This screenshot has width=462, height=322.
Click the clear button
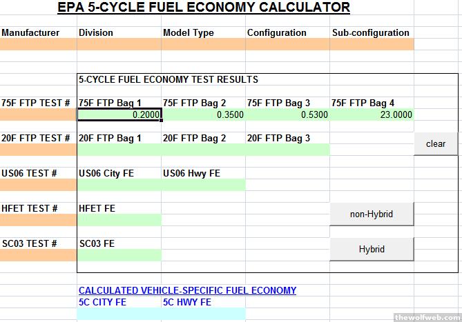pyautogui.click(x=436, y=144)
